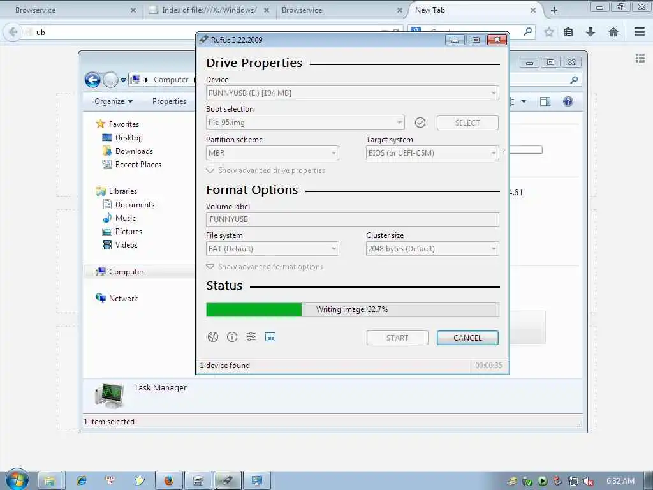The image size is (653, 490).
Task: Expand Show advanced format options
Action: 265,267
